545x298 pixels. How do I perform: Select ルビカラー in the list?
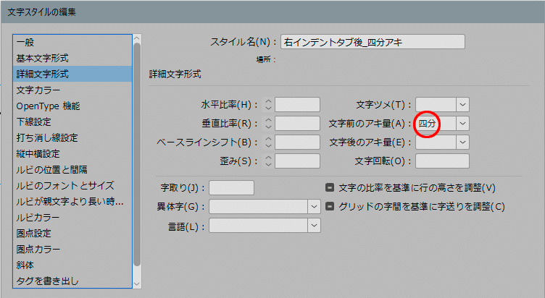[x=72, y=217]
